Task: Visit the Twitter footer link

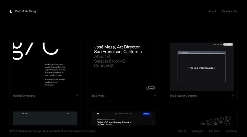Action: click(x=182, y=131)
